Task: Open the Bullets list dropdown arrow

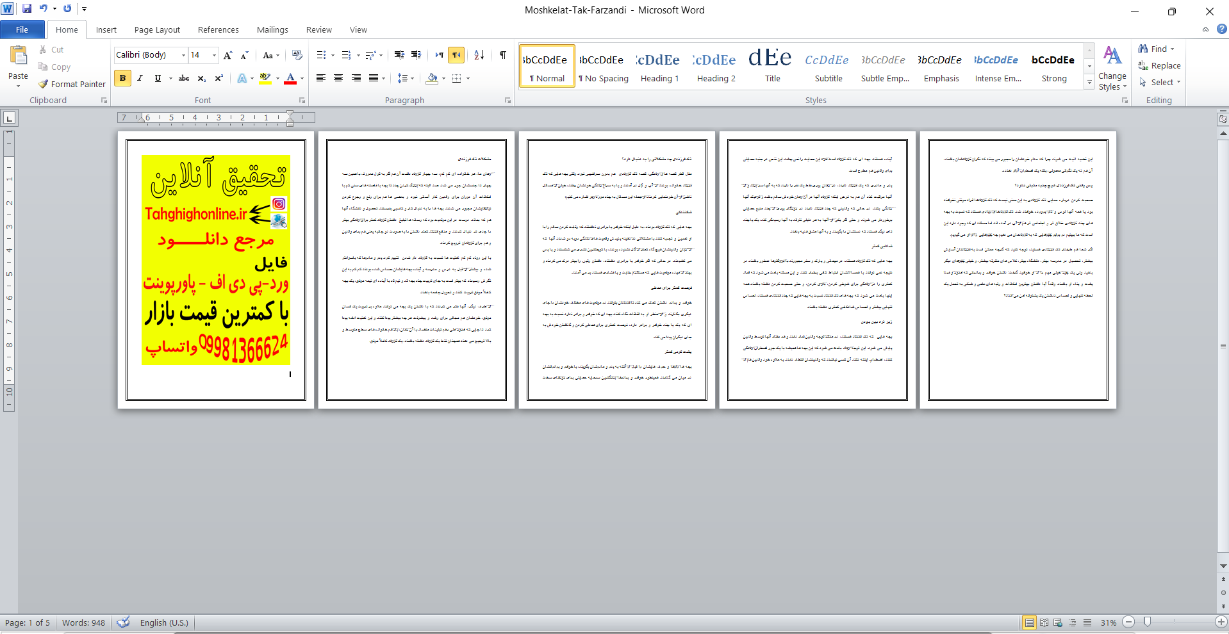Action: [333, 55]
